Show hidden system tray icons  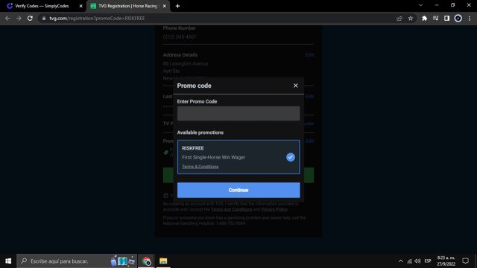(401, 261)
